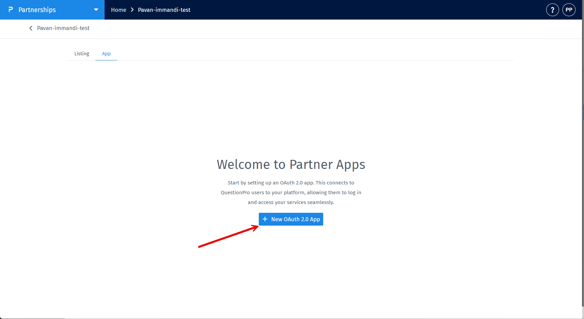Click the breadcrumb chevron separator after Home
The width and height of the screenshot is (584, 319).
pyautogui.click(x=132, y=10)
